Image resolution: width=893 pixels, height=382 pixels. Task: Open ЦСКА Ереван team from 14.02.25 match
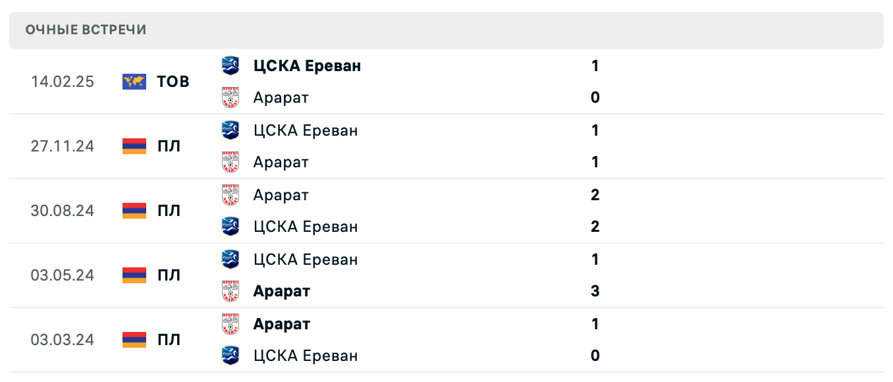click(307, 66)
